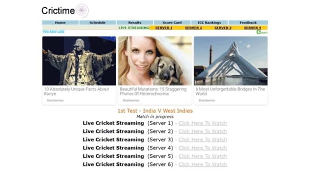Click 'Live Cricket Streaming' text on Server 1 row
This screenshot has width=310, height=172.
(x=113, y=123)
